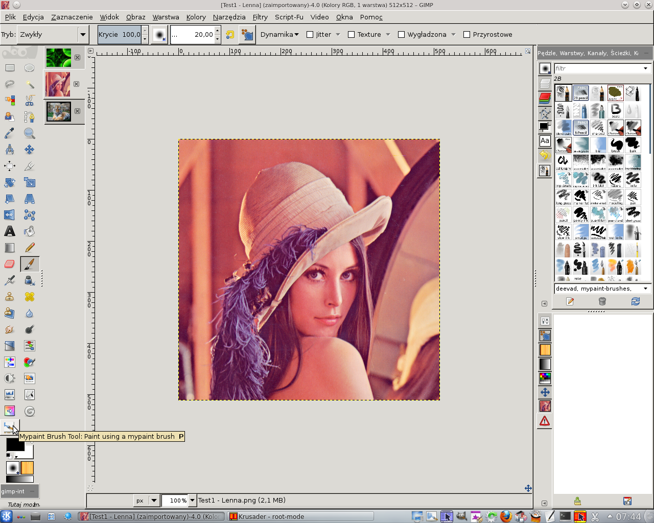Viewport: 654px width, 523px height.
Task: Edit the selected brush icon
Action: (x=570, y=302)
